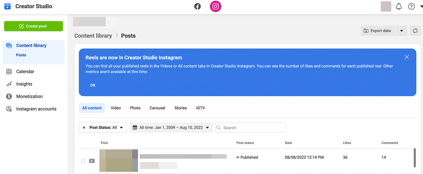The image size is (423, 174).
Task: Click the Date column header
Action: click(x=288, y=143)
